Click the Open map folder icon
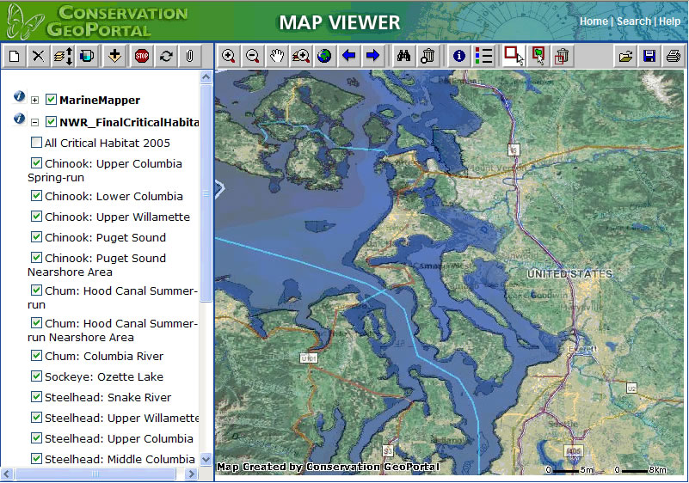The width and height of the screenshot is (689, 483). click(625, 56)
